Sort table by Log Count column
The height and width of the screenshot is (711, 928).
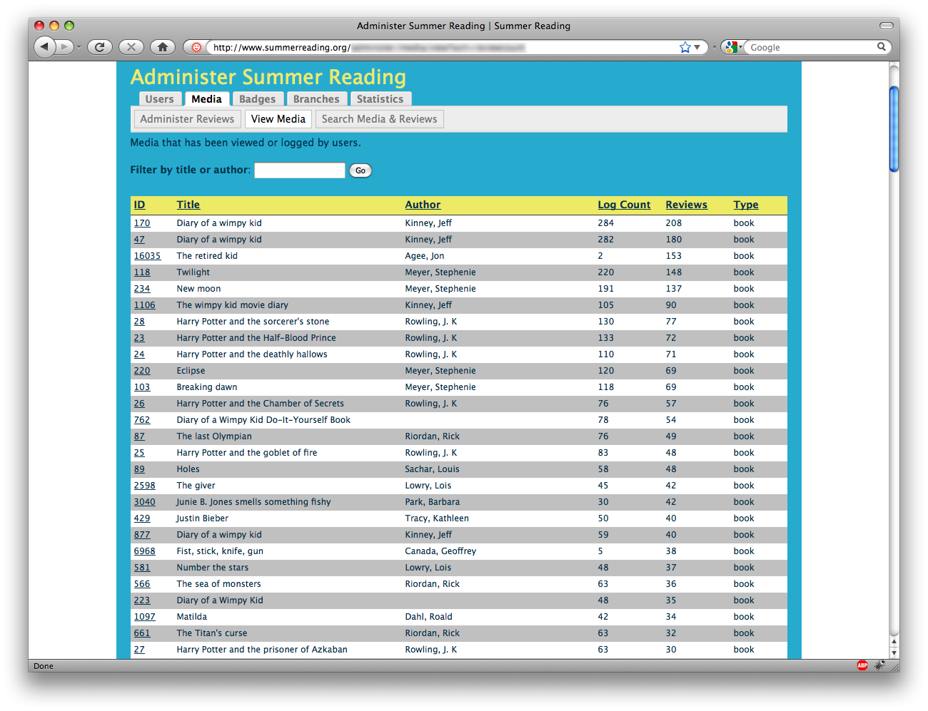click(x=624, y=205)
